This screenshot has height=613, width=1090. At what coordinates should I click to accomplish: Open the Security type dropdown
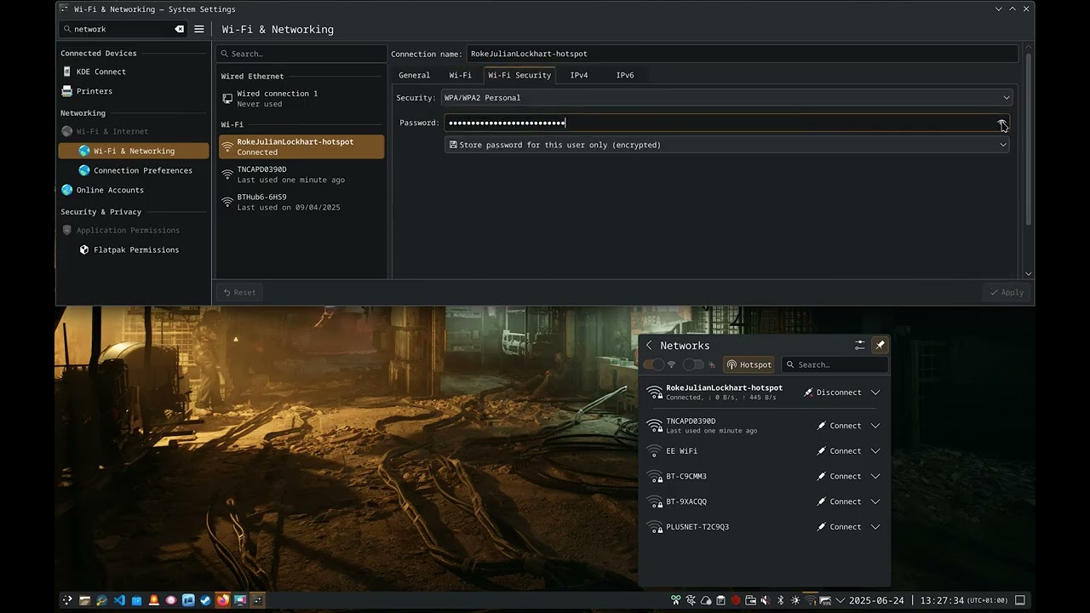click(726, 98)
